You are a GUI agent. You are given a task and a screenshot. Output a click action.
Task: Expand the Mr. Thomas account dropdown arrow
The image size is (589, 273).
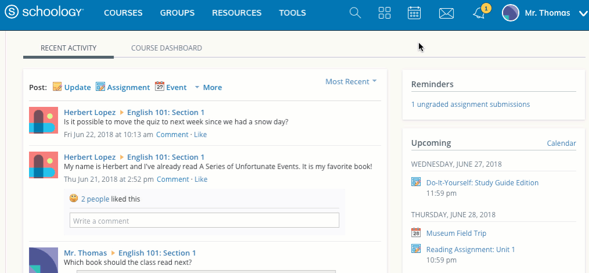583,14
